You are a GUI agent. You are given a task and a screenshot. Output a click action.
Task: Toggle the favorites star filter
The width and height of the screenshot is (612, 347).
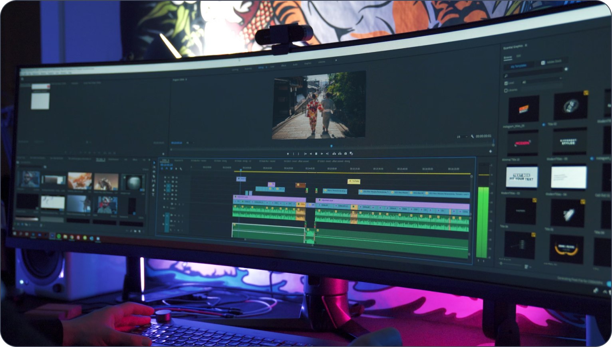click(x=566, y=69)
